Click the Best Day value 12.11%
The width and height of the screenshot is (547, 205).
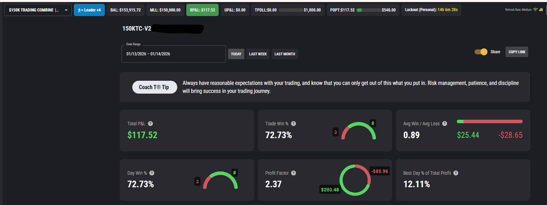click(417, 184)
